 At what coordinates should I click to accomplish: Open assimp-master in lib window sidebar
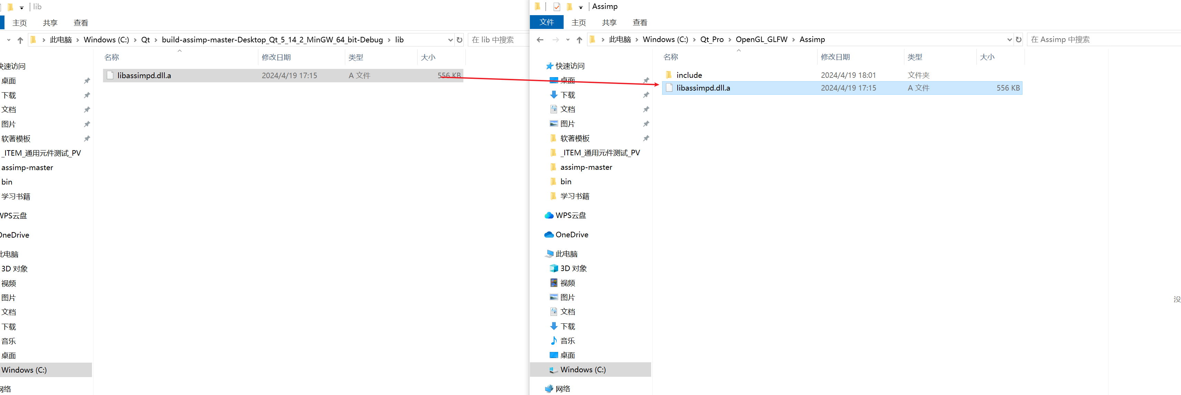pos(27,168)
